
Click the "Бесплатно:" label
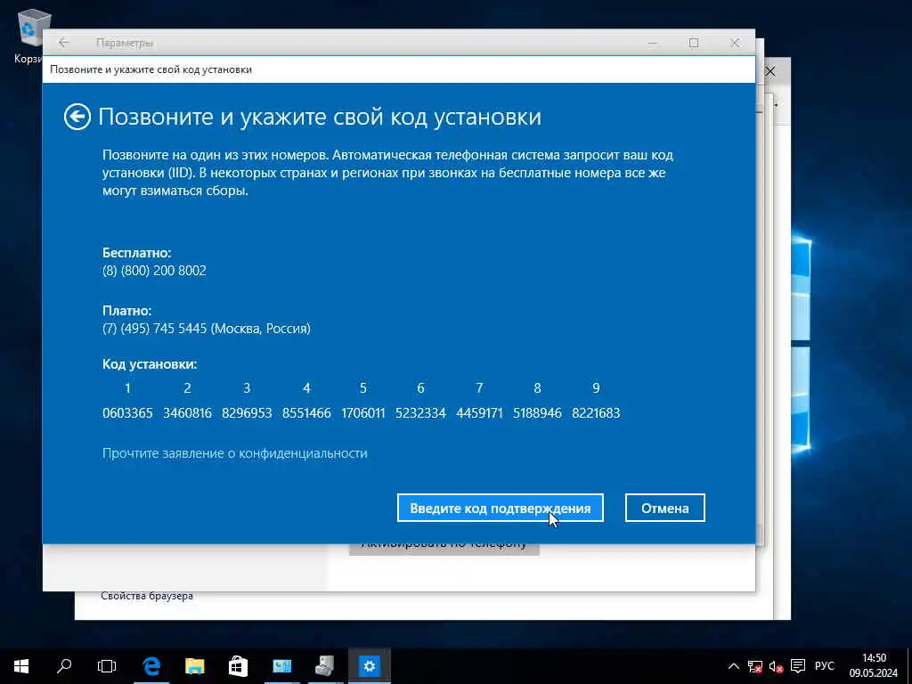click(136, 253)
